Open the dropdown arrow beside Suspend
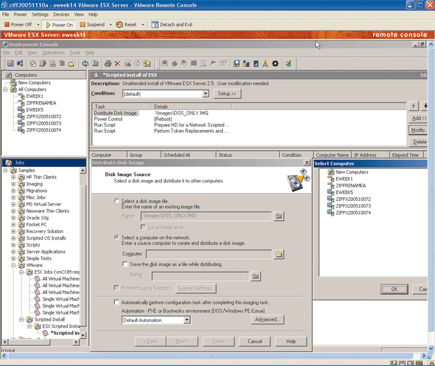Viewport: 435px width, 366px height. 110,25
